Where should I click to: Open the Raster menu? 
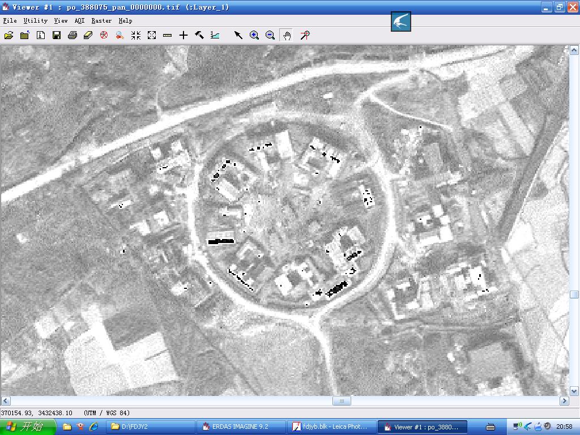click(101, 21)
